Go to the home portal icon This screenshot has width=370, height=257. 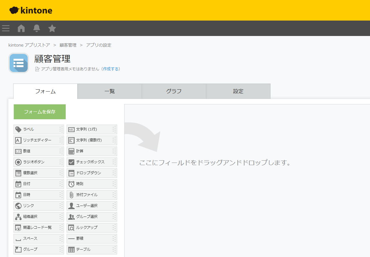point(21,28)
